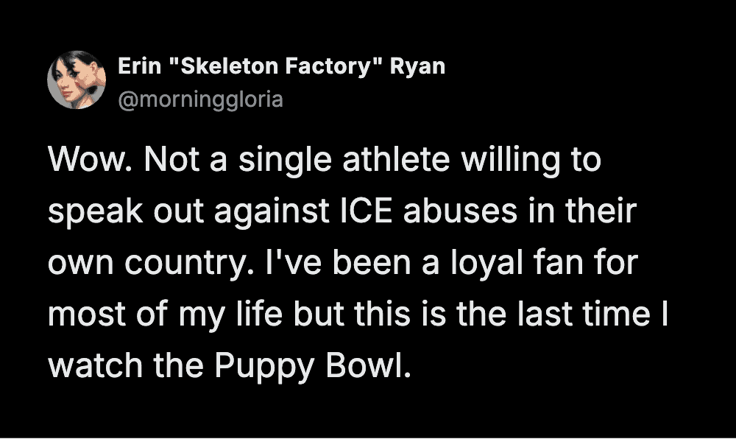This screenshot has height=439, width=736.
Task: Open Erin "Skeleton Factory" Ryan's profile name
Action: click(x=281, y=66)
